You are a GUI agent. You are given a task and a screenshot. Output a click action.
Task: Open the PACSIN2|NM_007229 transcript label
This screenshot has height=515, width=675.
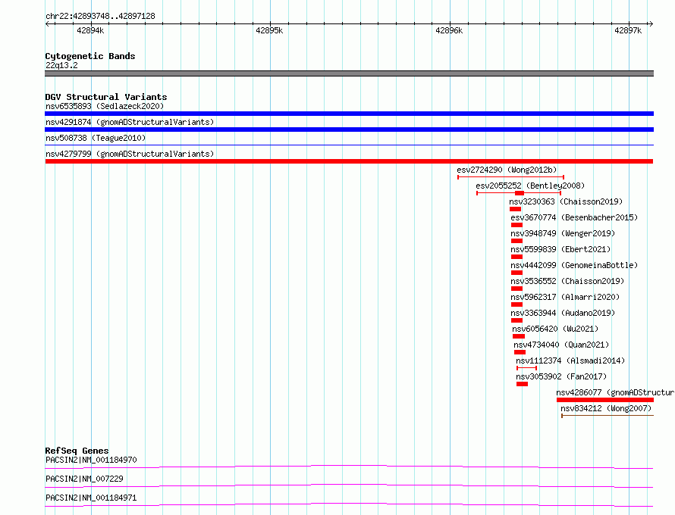[84, 479]
